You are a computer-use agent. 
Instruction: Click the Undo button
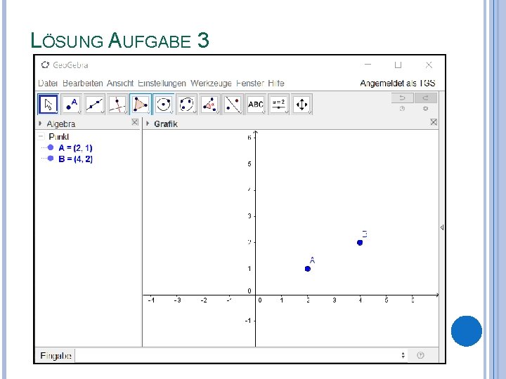click(x=402, y=98)
